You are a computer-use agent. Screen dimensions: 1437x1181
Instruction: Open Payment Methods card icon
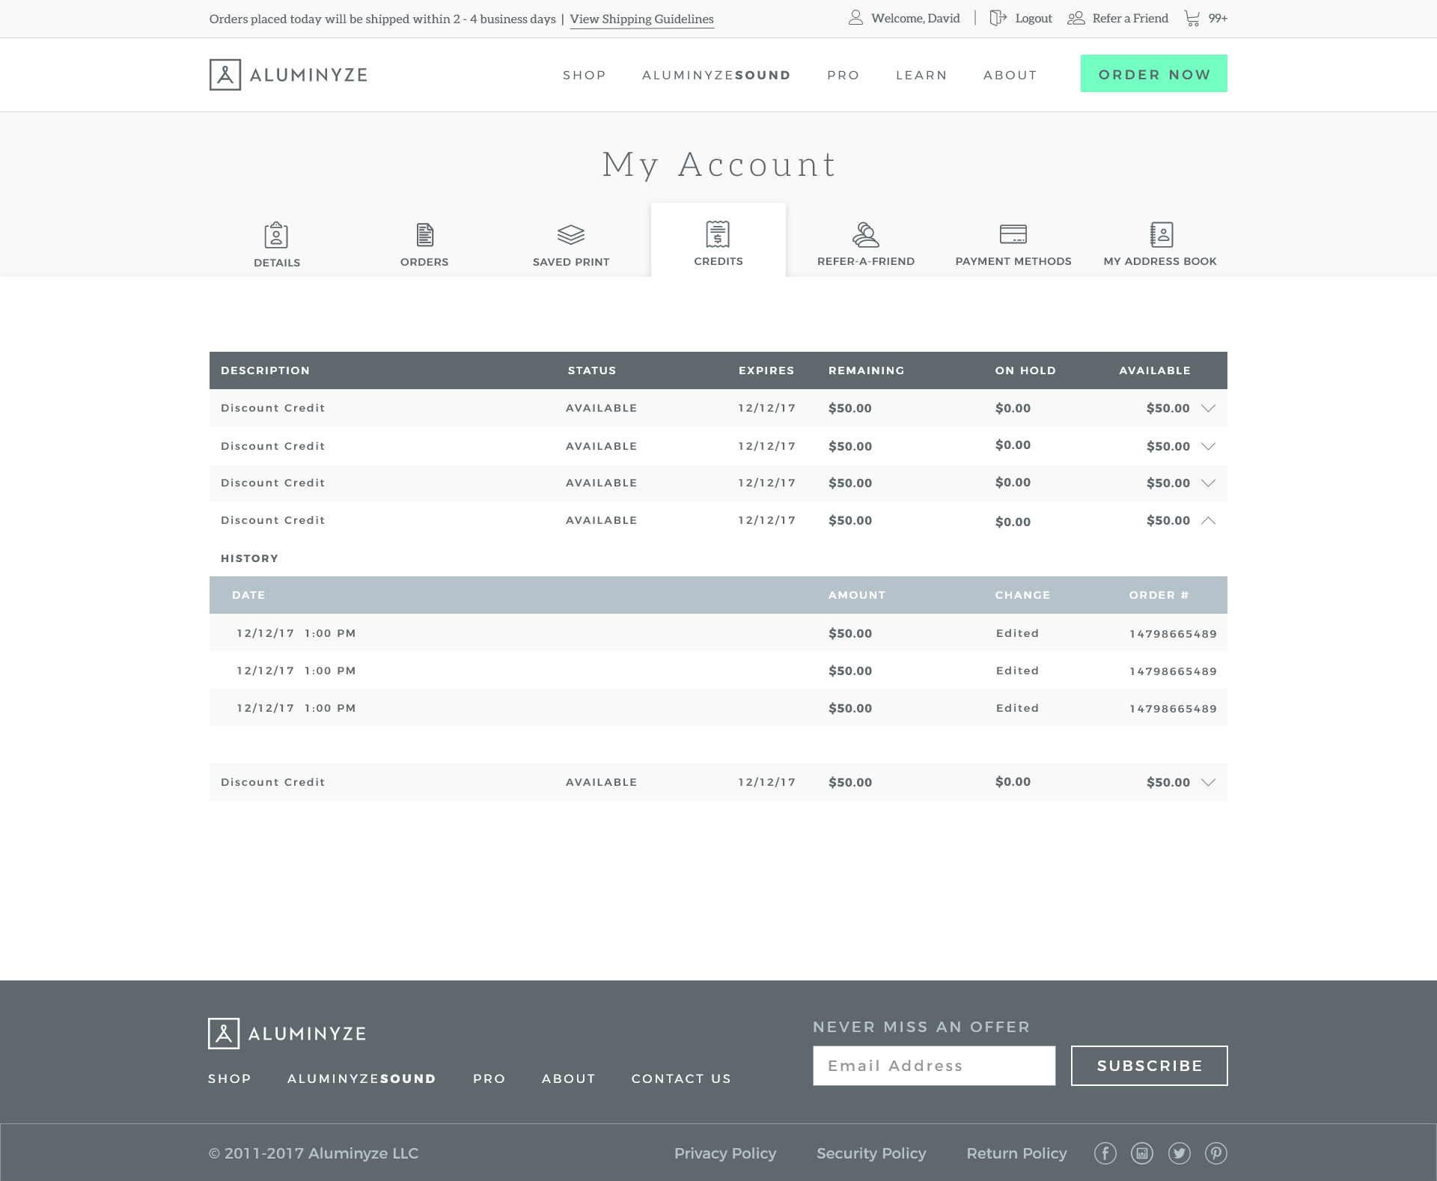click(x=1013, y=234)
